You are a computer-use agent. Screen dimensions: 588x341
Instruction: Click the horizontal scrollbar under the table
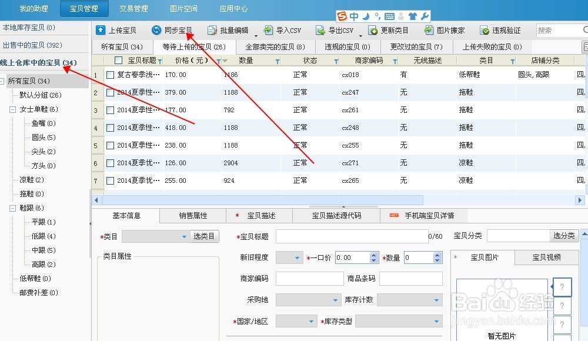tap(262, 200)
